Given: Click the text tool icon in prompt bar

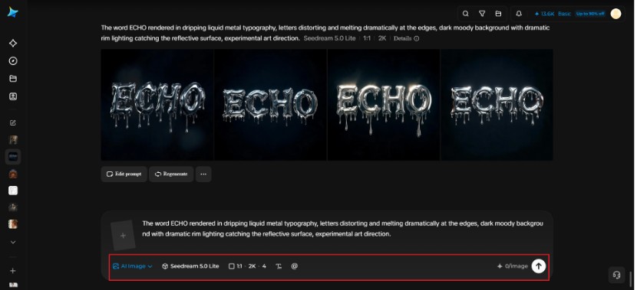Looking at the screenshot, I should [279, 266].
